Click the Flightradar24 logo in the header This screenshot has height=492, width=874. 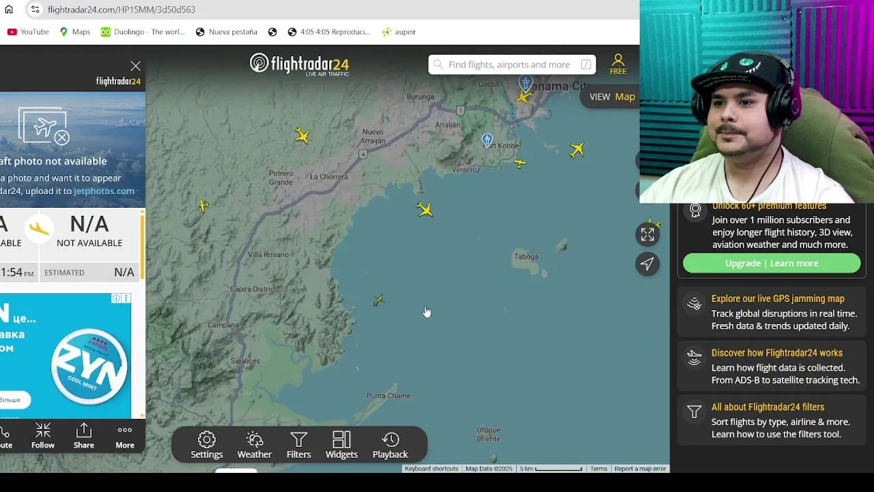point(299,65)
